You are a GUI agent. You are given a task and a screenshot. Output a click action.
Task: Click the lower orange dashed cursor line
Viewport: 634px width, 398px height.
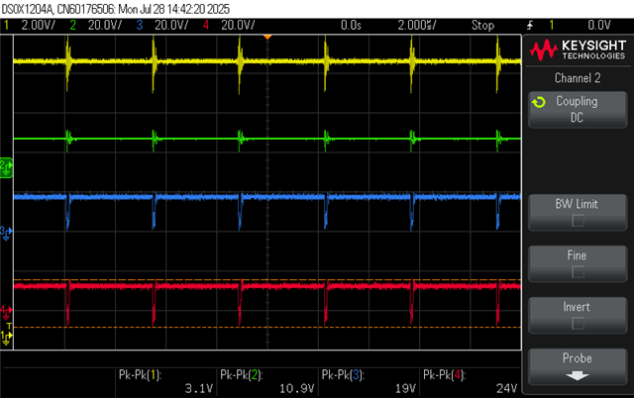point(267,327)
